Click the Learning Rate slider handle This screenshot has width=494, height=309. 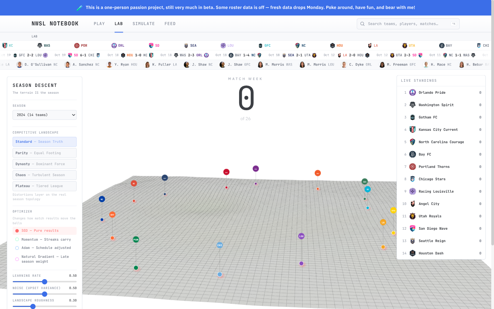pos(45,282)
